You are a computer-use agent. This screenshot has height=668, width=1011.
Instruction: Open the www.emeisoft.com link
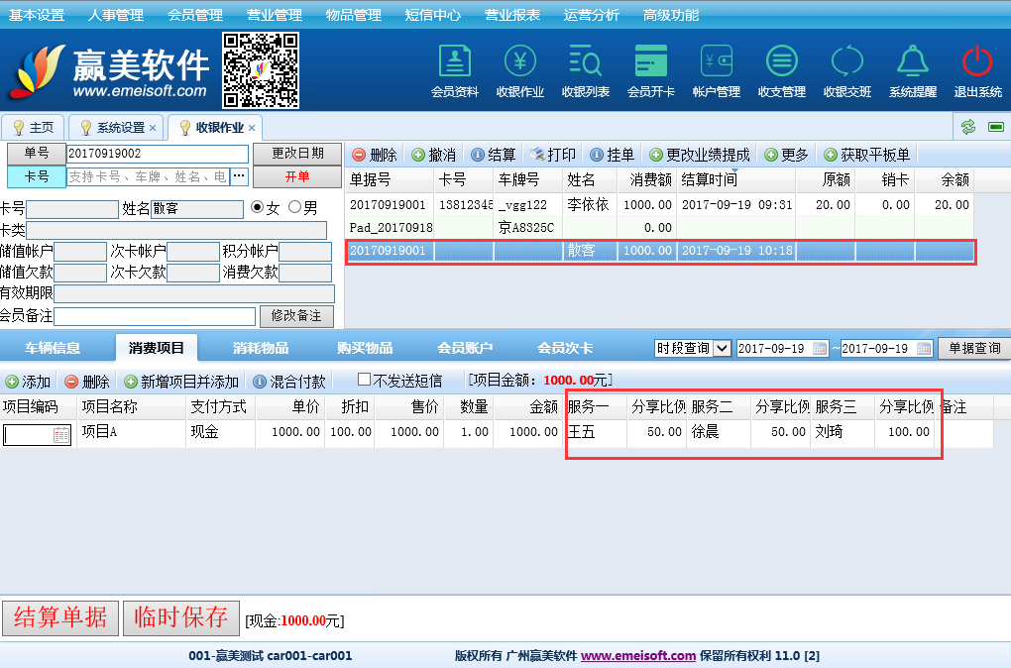coord(637,655)
